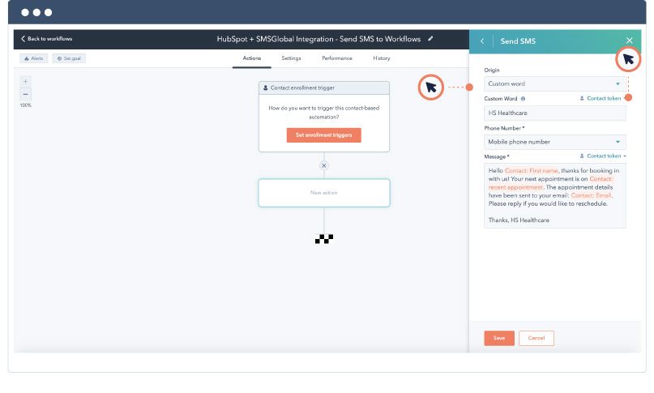This screenshot has width=654, height=393.
Task: Close the Send SMS panel
Action: tap(630, 41)
